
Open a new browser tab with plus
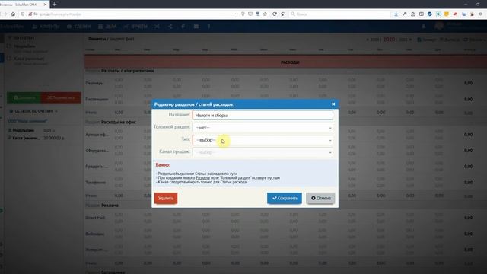coord(54,5)
